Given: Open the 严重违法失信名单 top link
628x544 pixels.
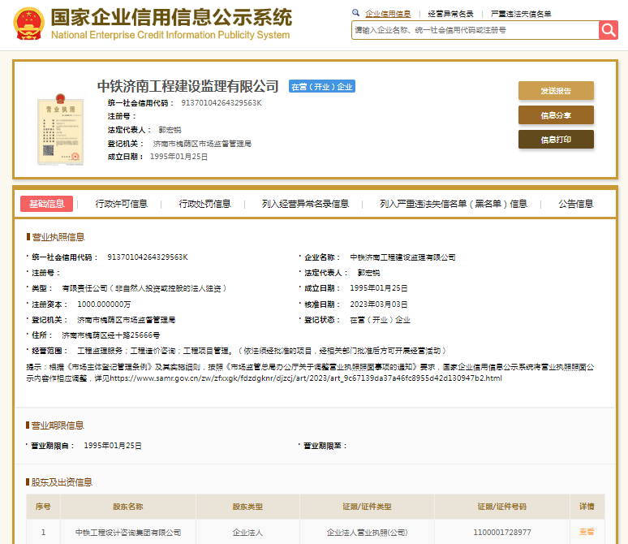Looking at the screenshot, I should coord(521,14).
